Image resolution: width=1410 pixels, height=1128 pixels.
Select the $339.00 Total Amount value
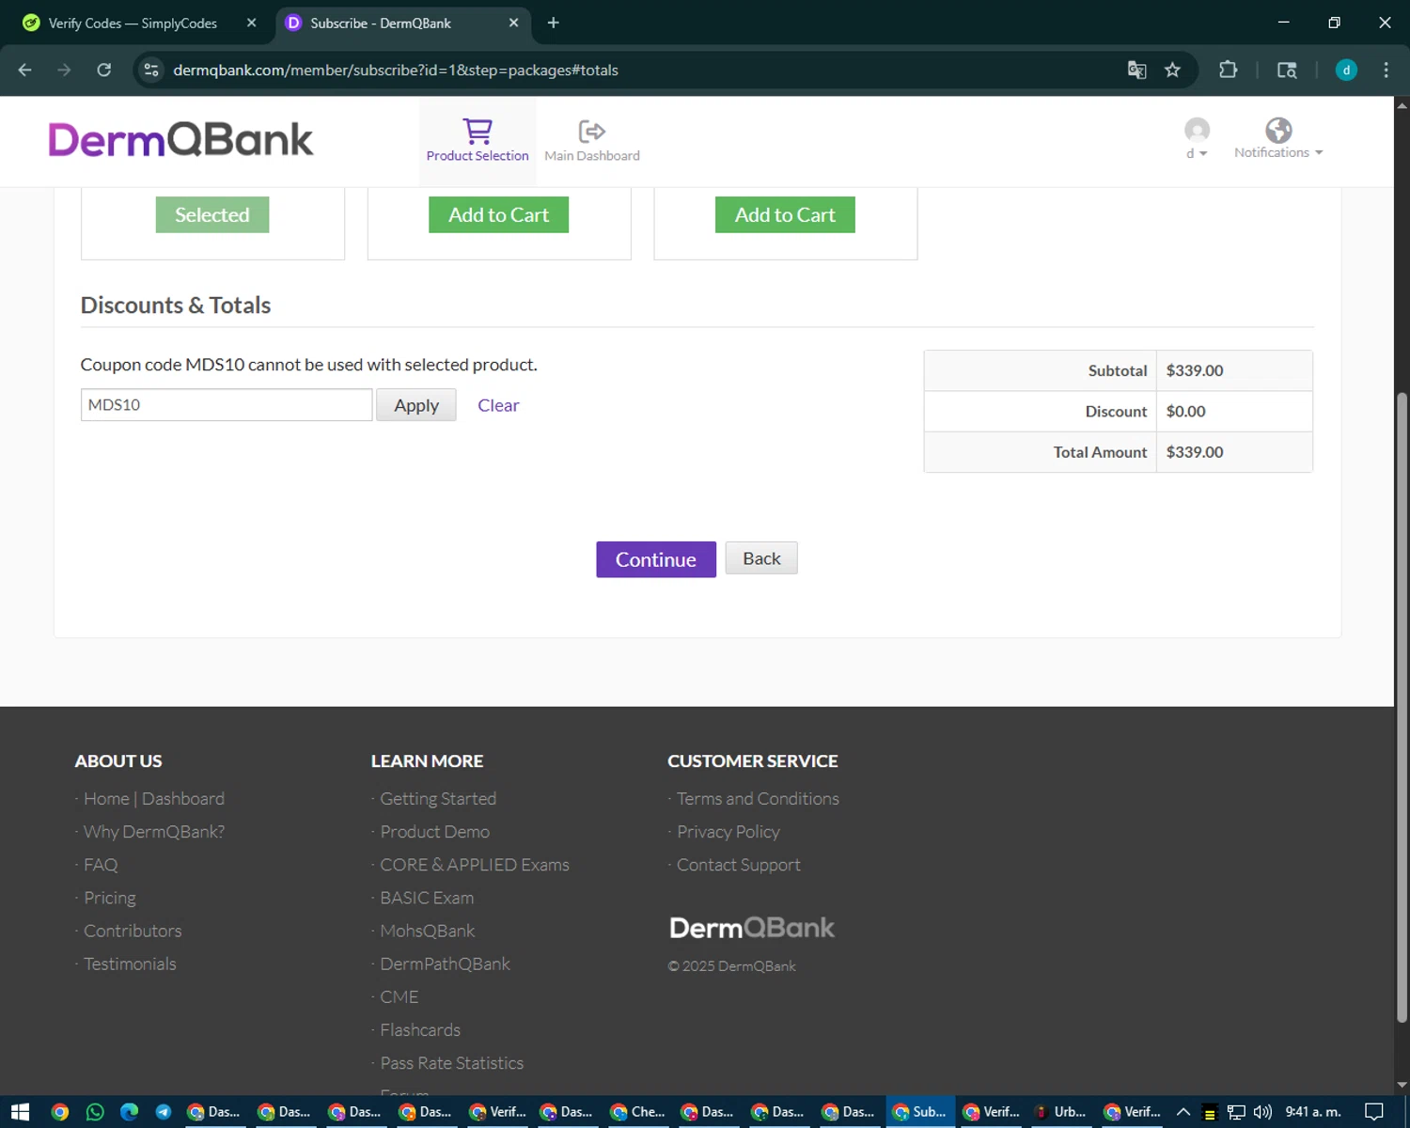tap(1195, 452)
